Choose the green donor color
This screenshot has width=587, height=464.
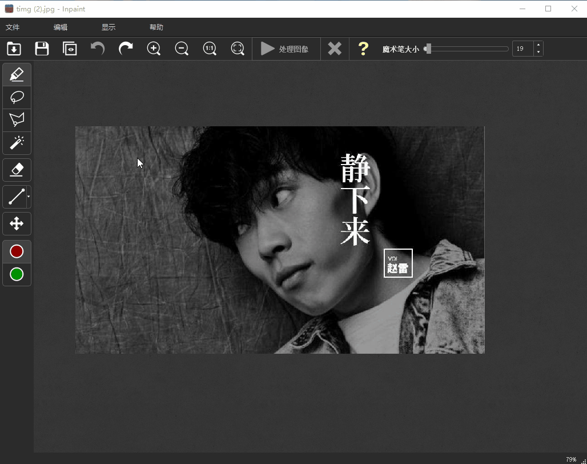17,274
